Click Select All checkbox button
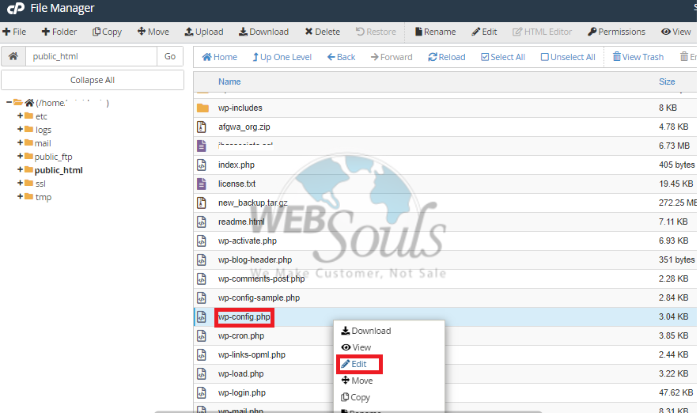The width and height of the screenshot is (700, 413). coord(503,57)
